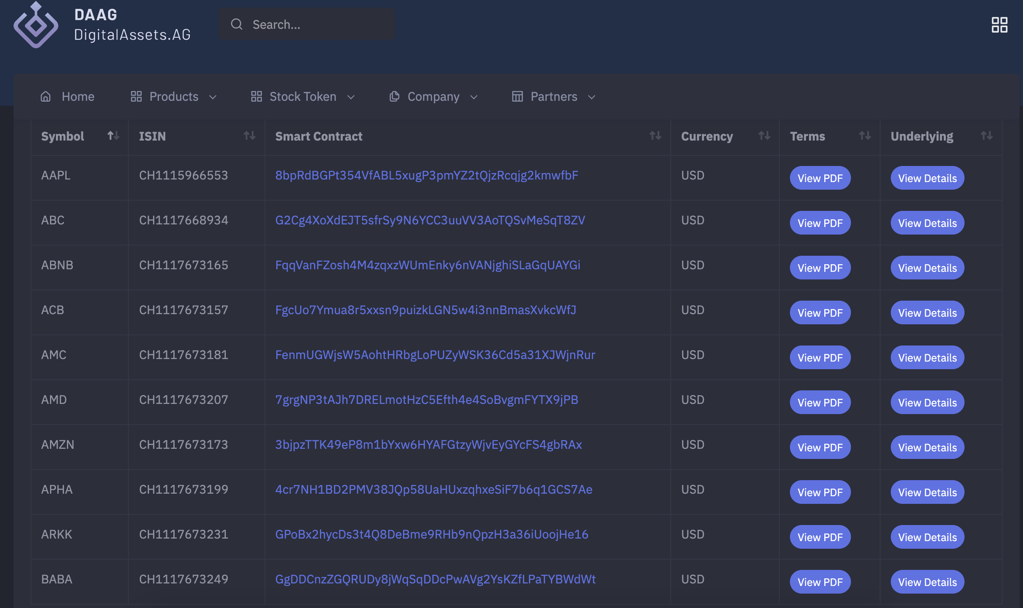Open ABC smart contract link G2Cg4XoXdEJT...
Image resolution: width=1023 pixels, height=608 pixels.
pyautogui.click(x=430, y=220)
